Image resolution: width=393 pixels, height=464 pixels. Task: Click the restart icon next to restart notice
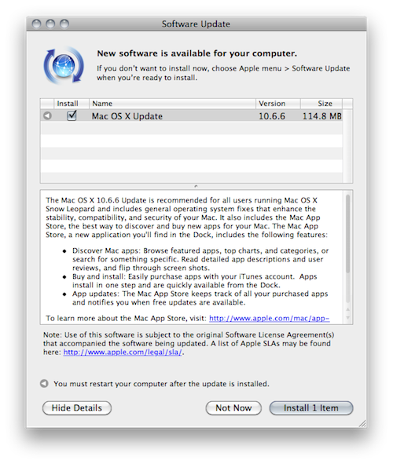click(x=44, y=383)
